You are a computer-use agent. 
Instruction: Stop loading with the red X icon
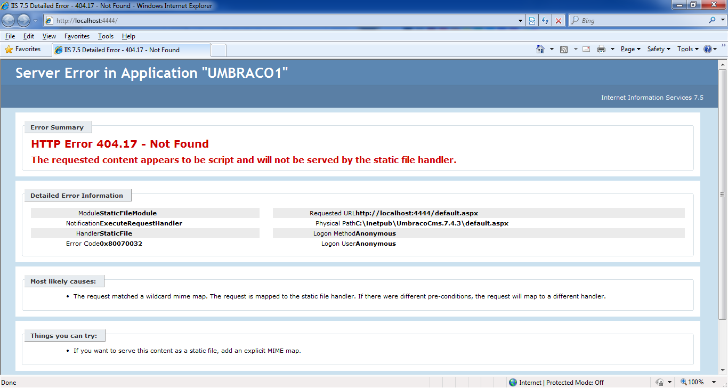click(559, 21)
